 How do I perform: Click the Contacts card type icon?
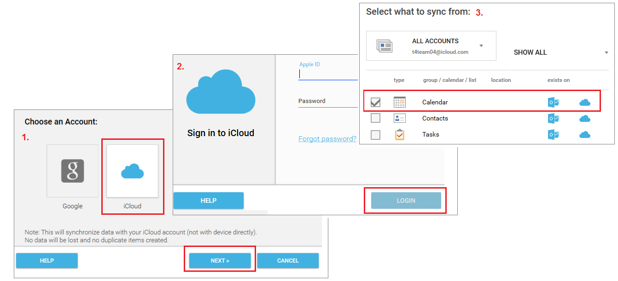click(400, 119)
